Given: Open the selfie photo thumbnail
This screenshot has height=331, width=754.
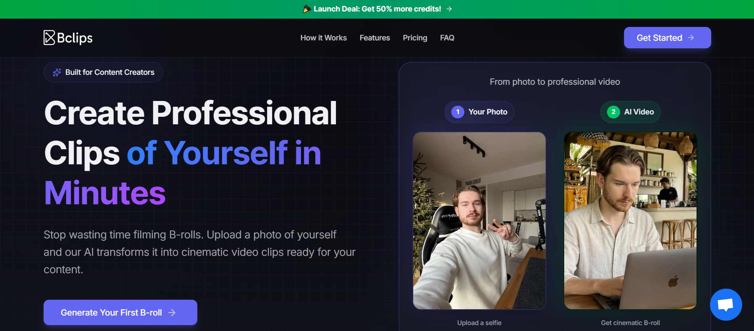Looking at the screenshot, I should (479, 221).
